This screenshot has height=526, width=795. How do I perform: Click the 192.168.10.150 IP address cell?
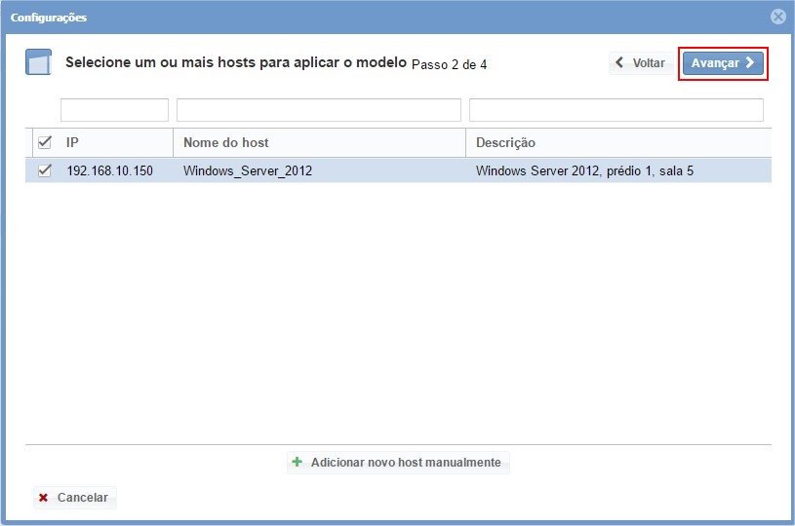pyautogui.click(x=109, y=171)
